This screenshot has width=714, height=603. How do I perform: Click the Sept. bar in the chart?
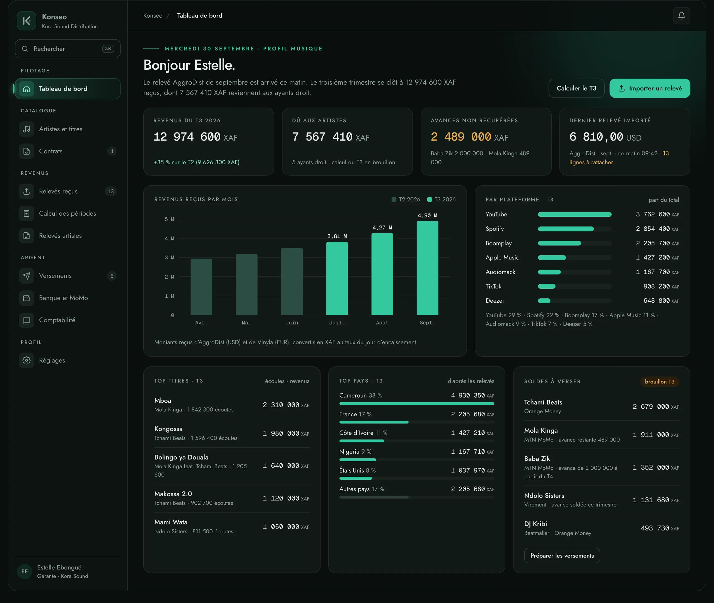(x=427, y=268)
